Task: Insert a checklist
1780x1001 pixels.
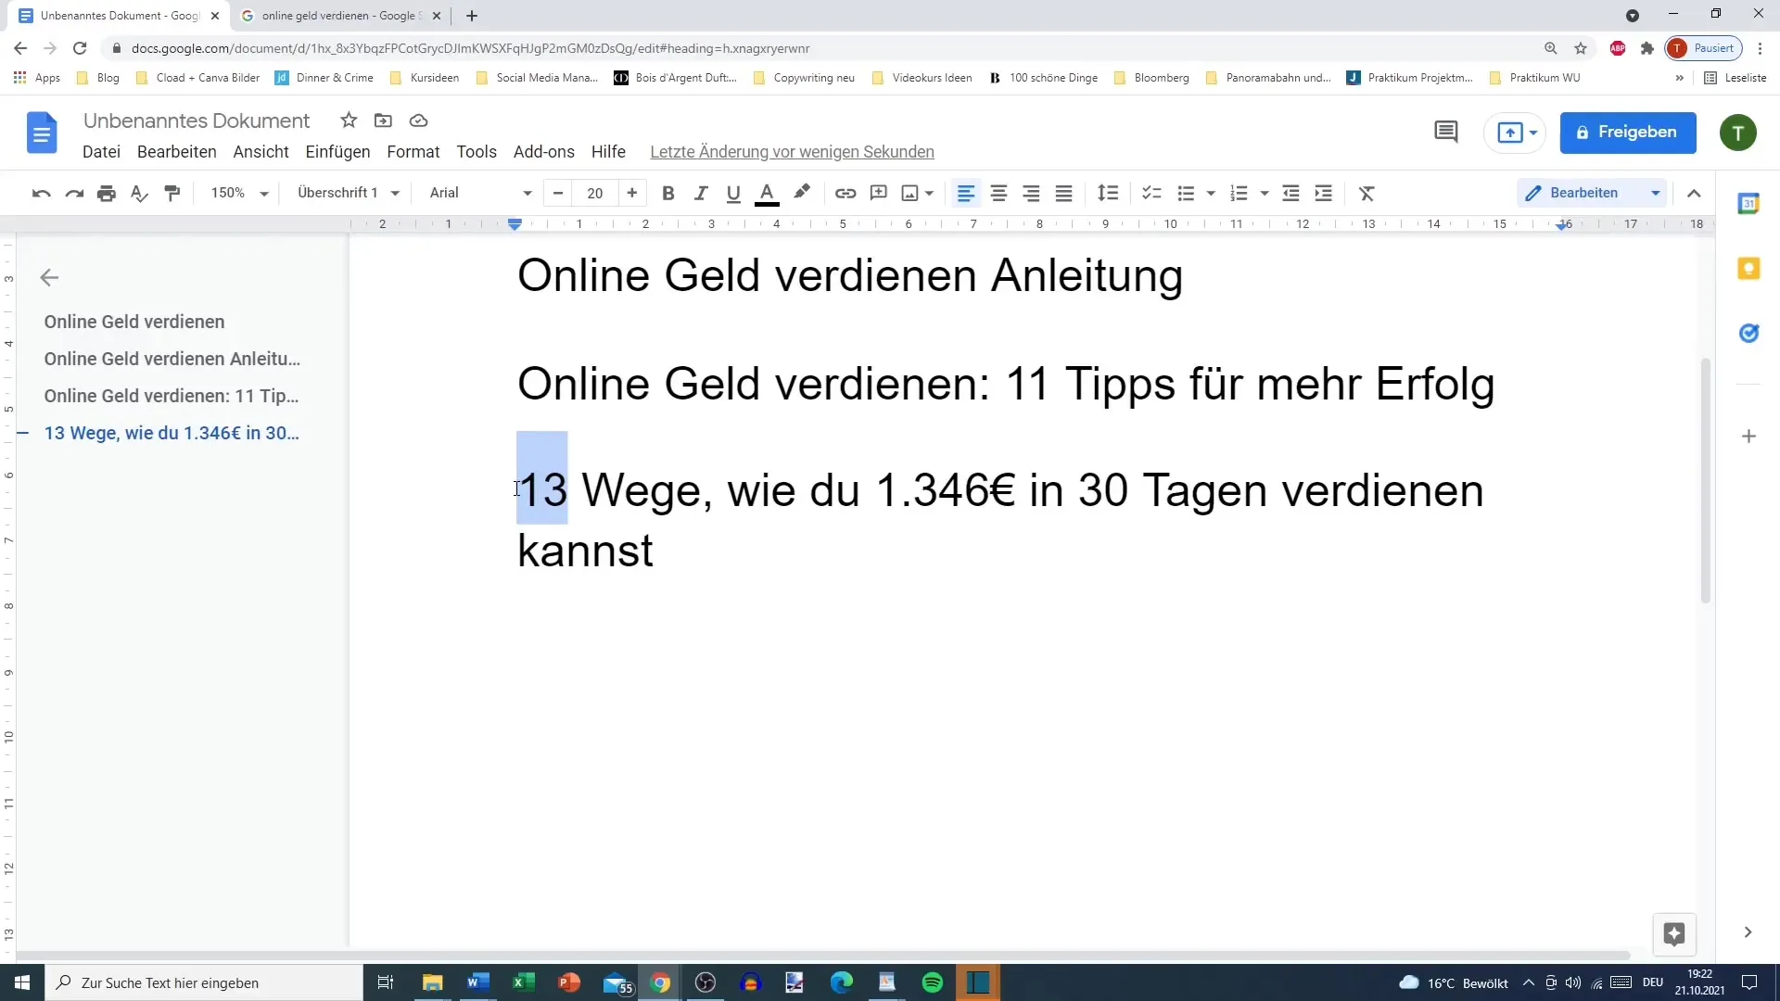Action: (1151, 193)
